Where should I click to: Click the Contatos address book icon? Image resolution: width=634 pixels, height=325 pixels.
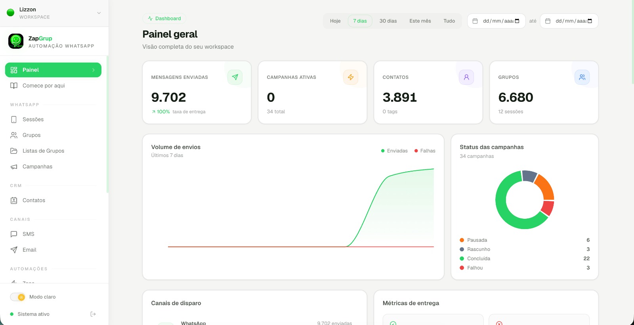[x=14, y=201]
